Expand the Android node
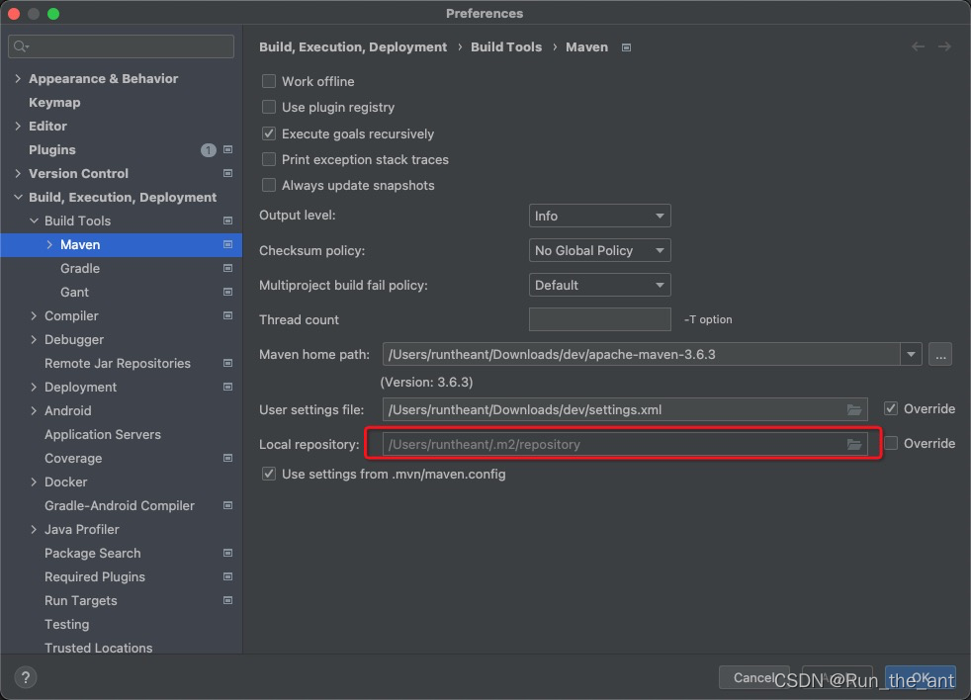The image size is (971, 700). [x=34, y=410]
